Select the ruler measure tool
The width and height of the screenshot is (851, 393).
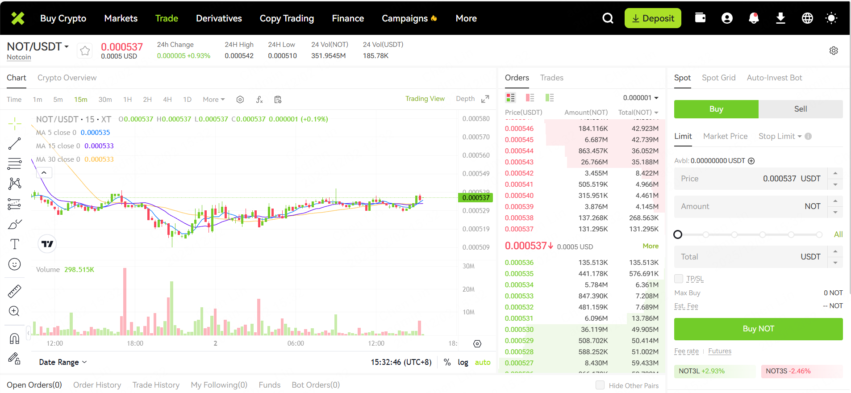point(14,291)
